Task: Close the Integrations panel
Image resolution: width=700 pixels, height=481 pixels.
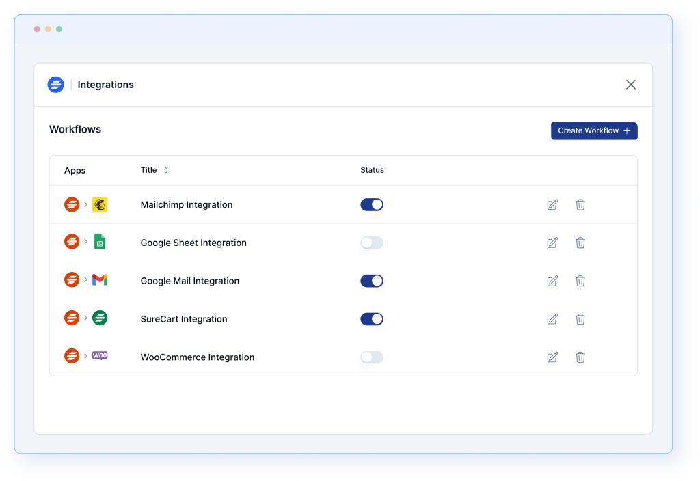Action: pos(631,85)
